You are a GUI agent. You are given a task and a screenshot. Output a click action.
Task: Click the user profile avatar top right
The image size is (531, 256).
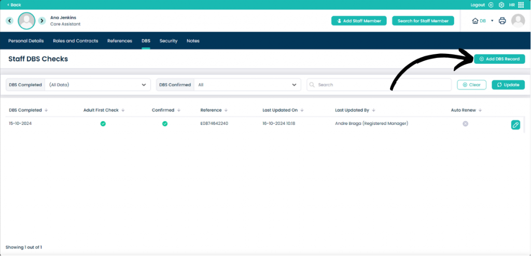click(518, 21)
